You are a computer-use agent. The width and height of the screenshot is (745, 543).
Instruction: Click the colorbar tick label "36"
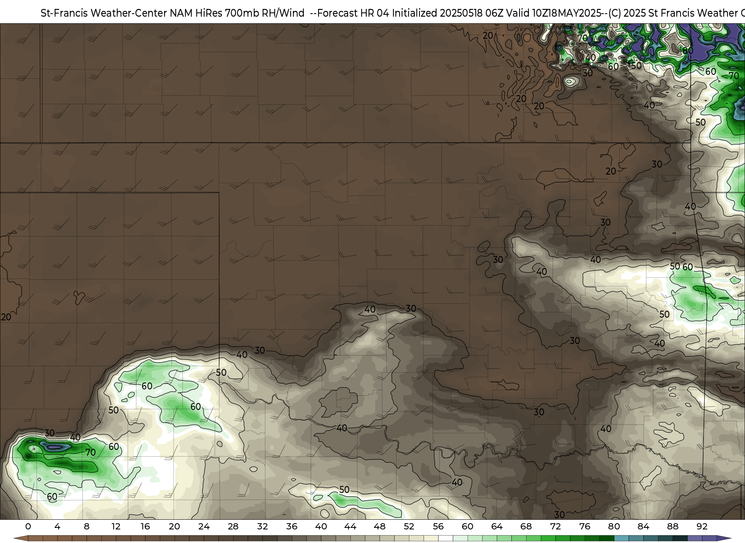pos(292,526)
